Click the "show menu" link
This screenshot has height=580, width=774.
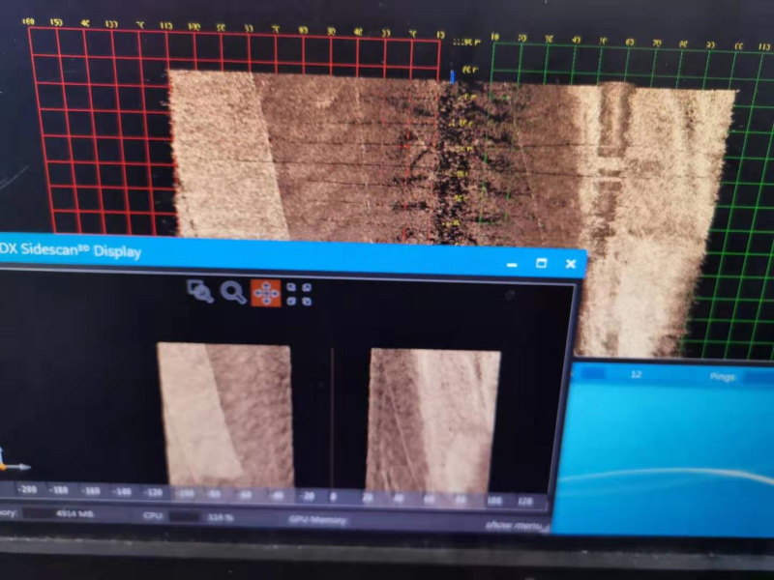(511, 525)
